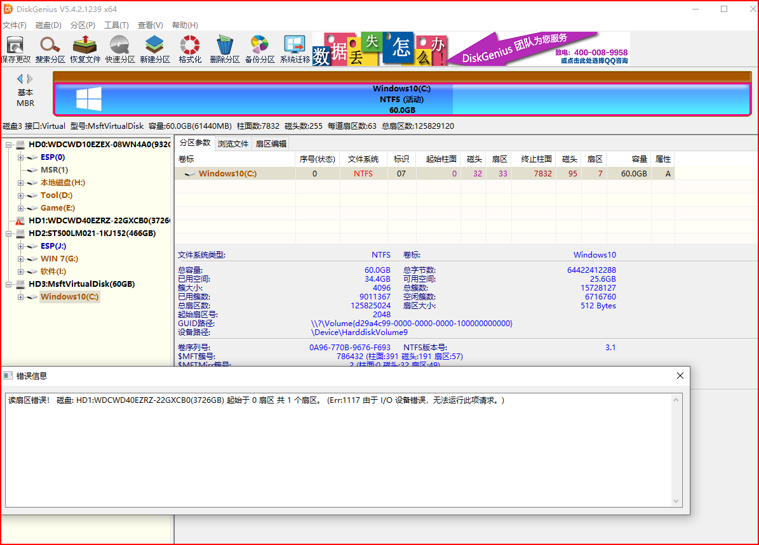The image size is (759, 545).
Task: Click the Windows10(C:) partition bar
Action: click(x=402, y=99)
